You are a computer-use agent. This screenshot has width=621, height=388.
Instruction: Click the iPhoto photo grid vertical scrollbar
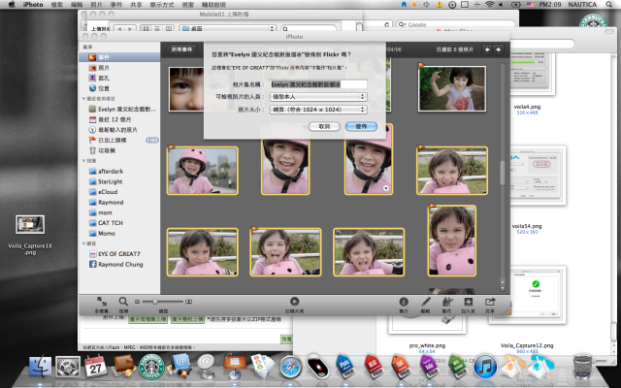[503, 173]
